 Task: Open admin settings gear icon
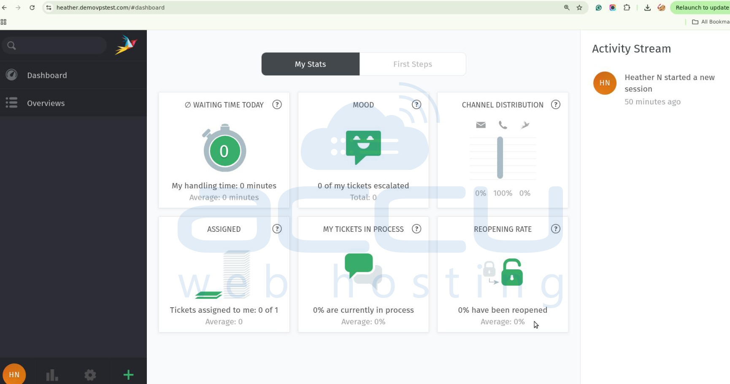point(90,375)
